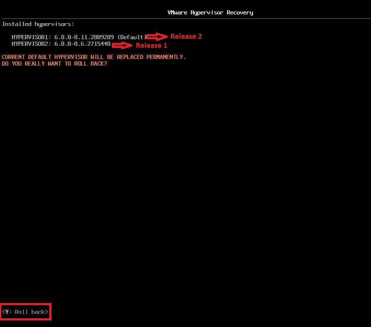Click version number 6.0.0-0.6.2715440
Viewport: 371px width, 327px height.
point(82,44)
